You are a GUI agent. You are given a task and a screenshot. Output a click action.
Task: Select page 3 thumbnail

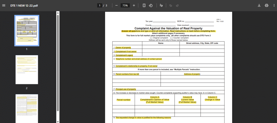27,108
